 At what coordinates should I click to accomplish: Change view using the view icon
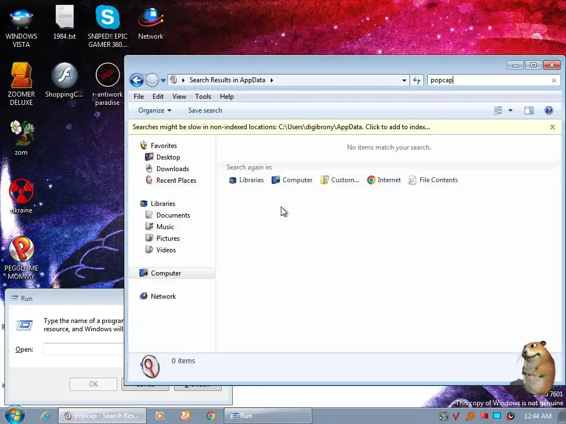(498, 110)
